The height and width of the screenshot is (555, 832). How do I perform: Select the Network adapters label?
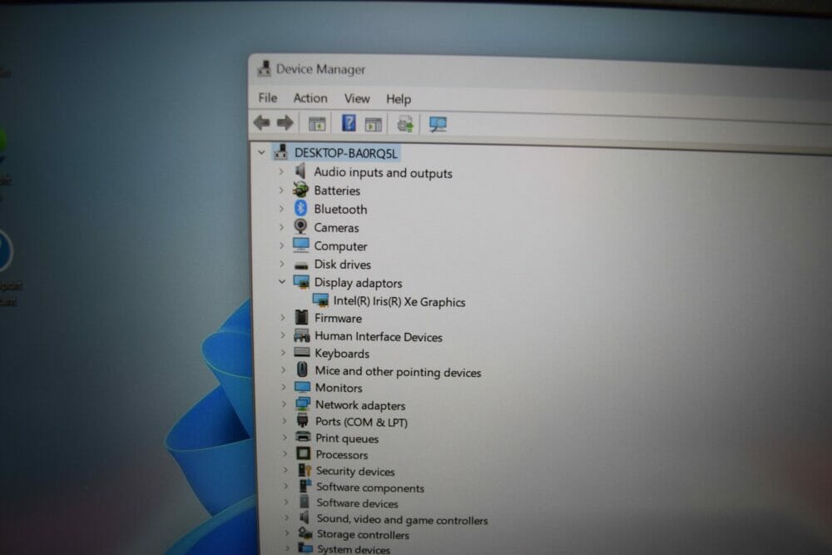(x=360, y=405)
